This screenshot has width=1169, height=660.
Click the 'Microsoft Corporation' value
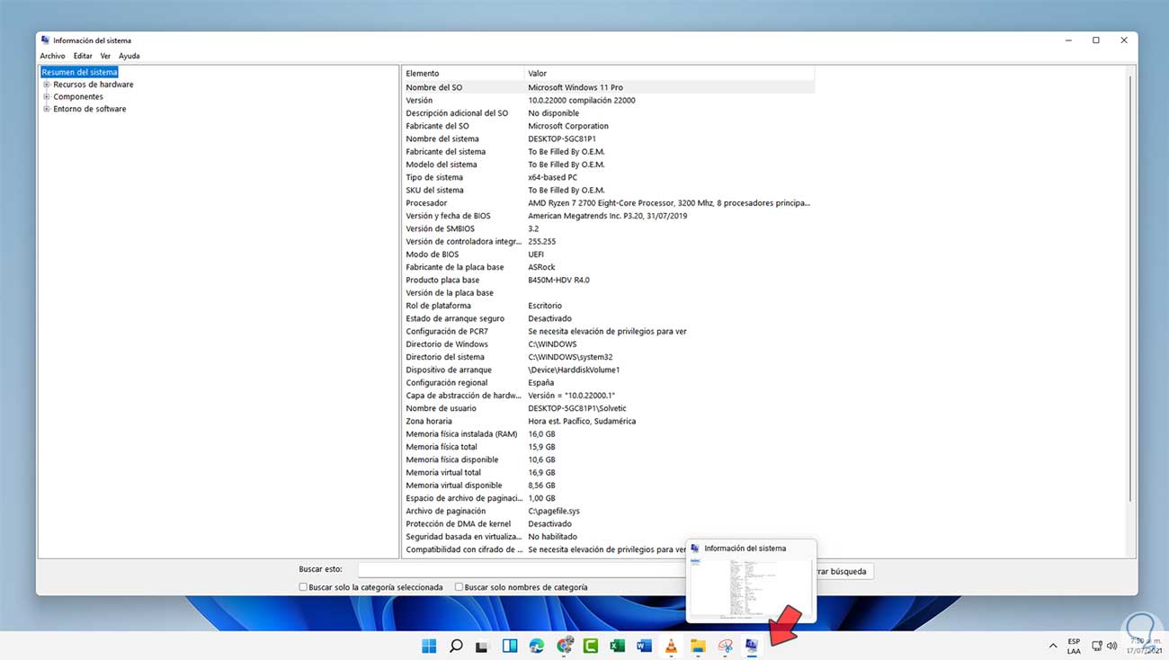point(568,126)
